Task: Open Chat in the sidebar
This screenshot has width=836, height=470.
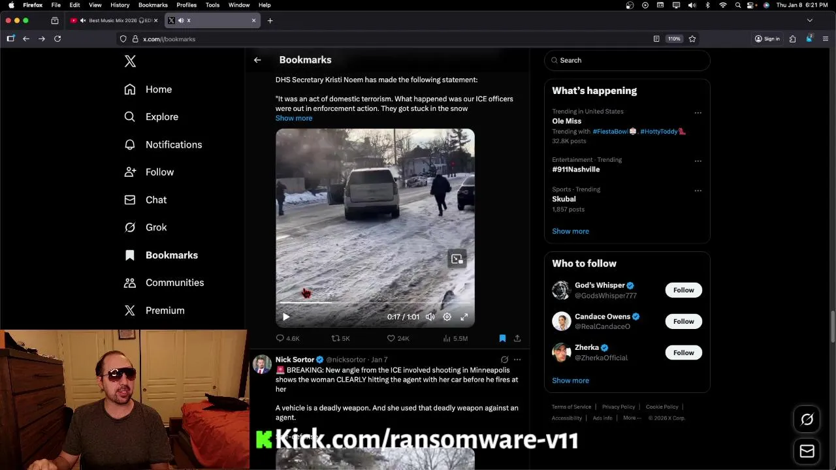Action: pyautogui.click(x=146, y=200)
